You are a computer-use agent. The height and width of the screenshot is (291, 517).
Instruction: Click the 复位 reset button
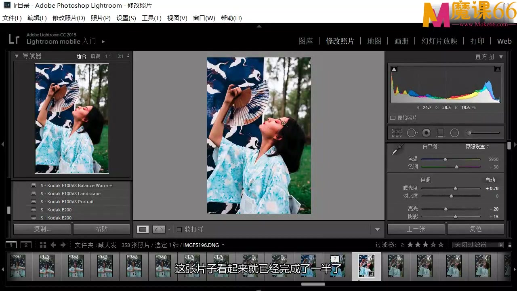tap(475, 229)
